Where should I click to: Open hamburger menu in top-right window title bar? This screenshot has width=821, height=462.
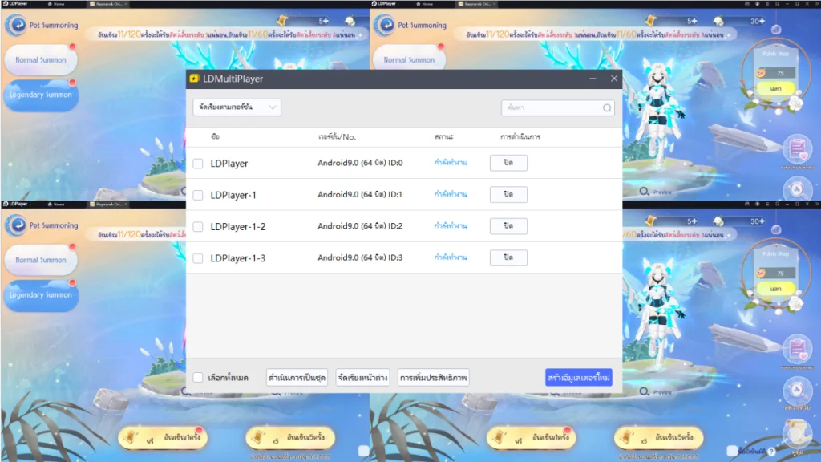tap(767, 4)
